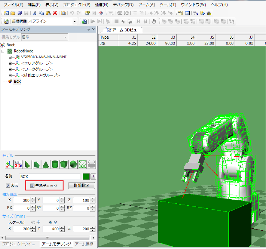Add a cone shape model
266x249 pixels.
[x=46, y=164]
